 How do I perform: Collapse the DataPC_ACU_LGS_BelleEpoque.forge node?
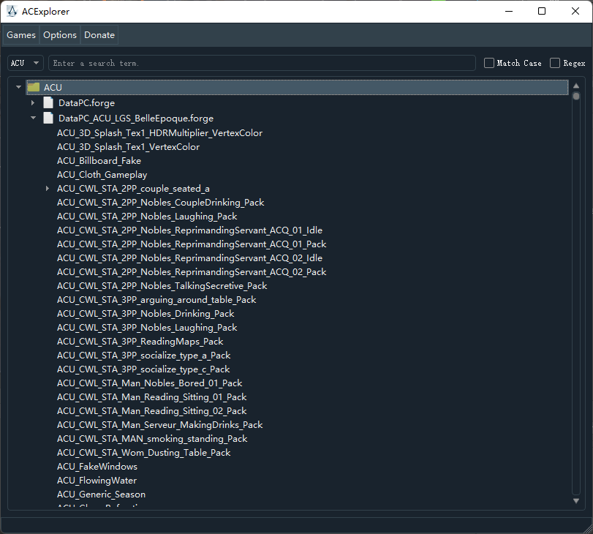coord(33,118)
